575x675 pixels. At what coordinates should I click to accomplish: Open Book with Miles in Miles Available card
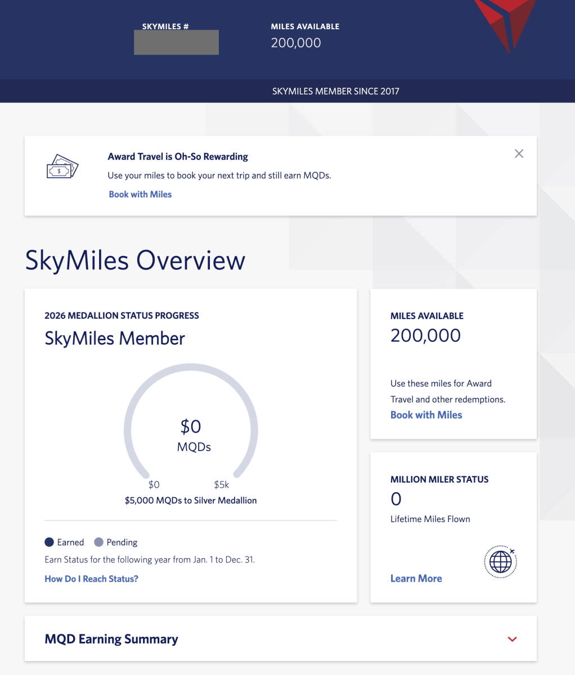426,415
